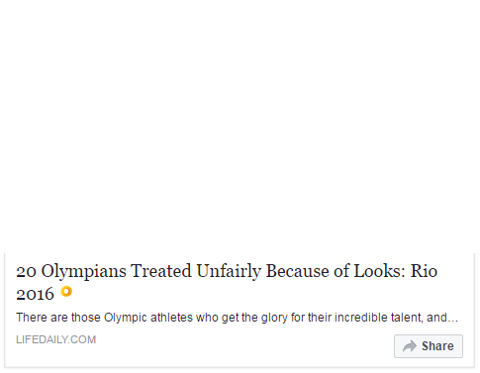
Task: Click the '20' at the headline start
Action: point(26,272)
